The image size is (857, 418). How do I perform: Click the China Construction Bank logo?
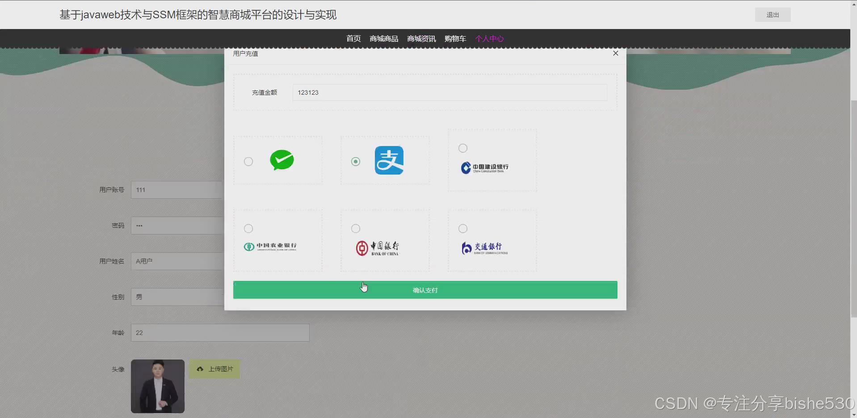pos(485,168)
